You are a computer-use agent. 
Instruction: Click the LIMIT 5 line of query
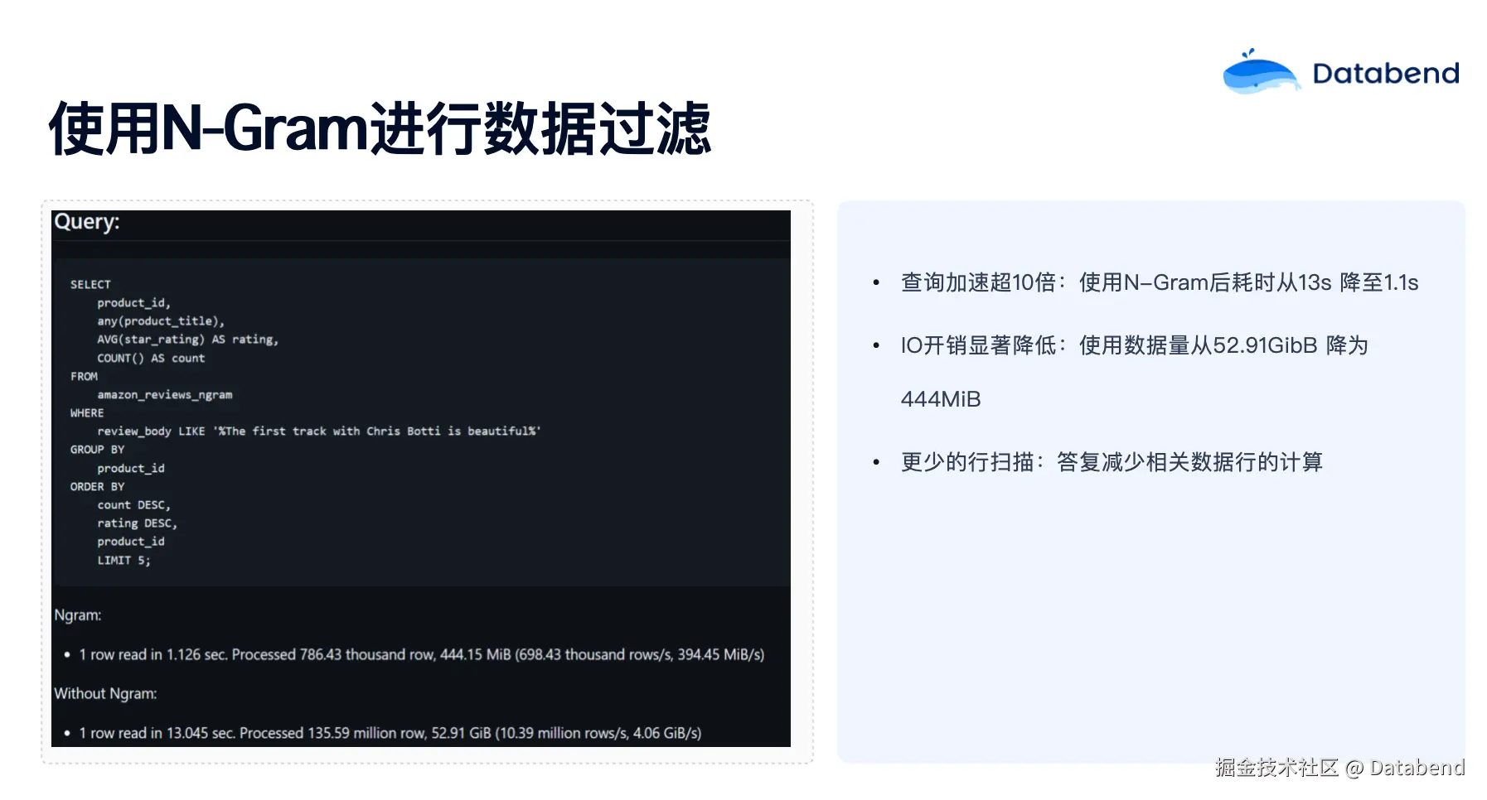click(x=124, y=561)
